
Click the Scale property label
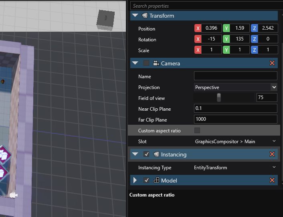[144, 51]
